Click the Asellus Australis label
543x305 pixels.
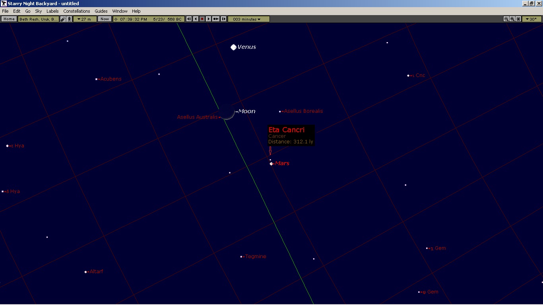pyautogui.click(x=197, y=117)
